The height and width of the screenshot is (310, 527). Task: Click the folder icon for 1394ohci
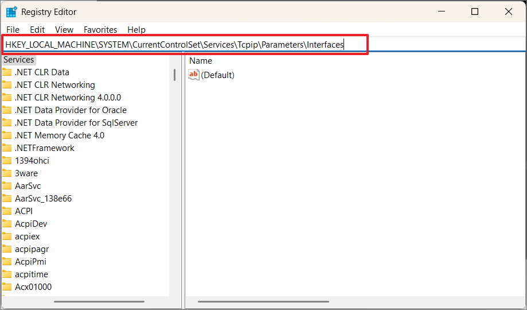(x=7, y=161)
